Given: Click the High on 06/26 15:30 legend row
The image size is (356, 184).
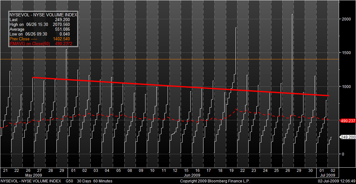Looking at the screenshot, I should coord(40,24).
